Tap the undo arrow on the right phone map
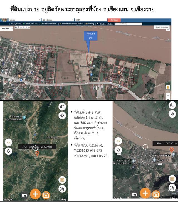This screenshot has height=202, width=178. (x=134, y=194)
